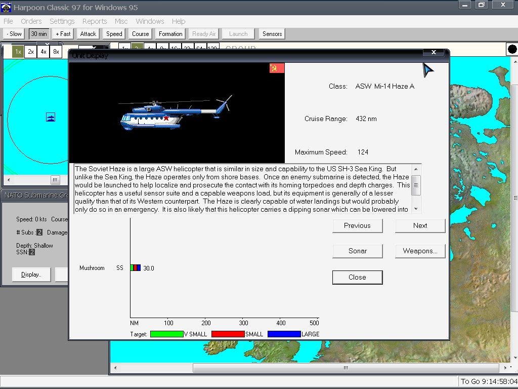The height and width of the screenshot is (389, 518).
Task: Minimize the Harpoon Classic 97 window
Action: [465, 5]
